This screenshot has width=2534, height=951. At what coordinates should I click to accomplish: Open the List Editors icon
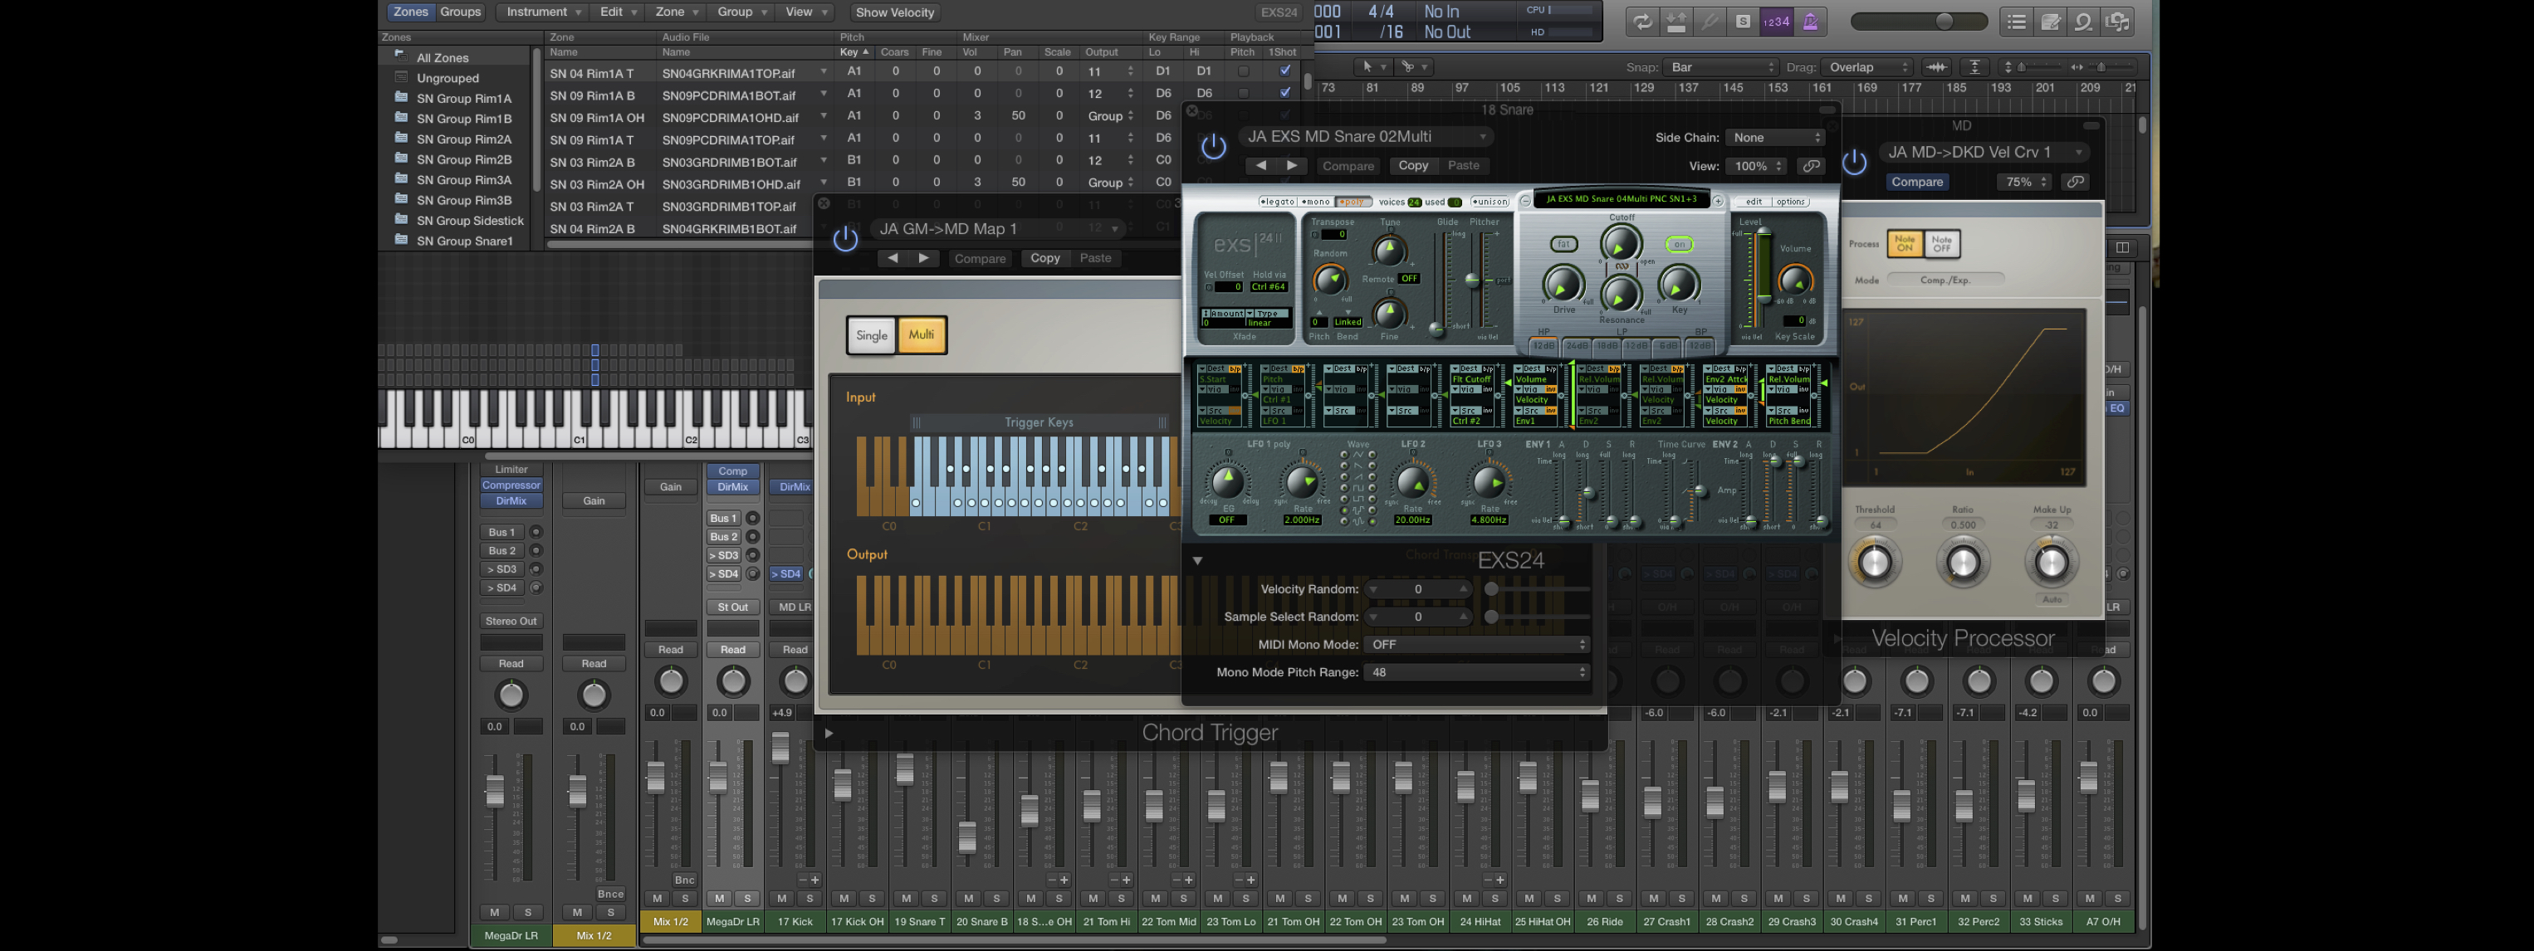click(2016, 22)
